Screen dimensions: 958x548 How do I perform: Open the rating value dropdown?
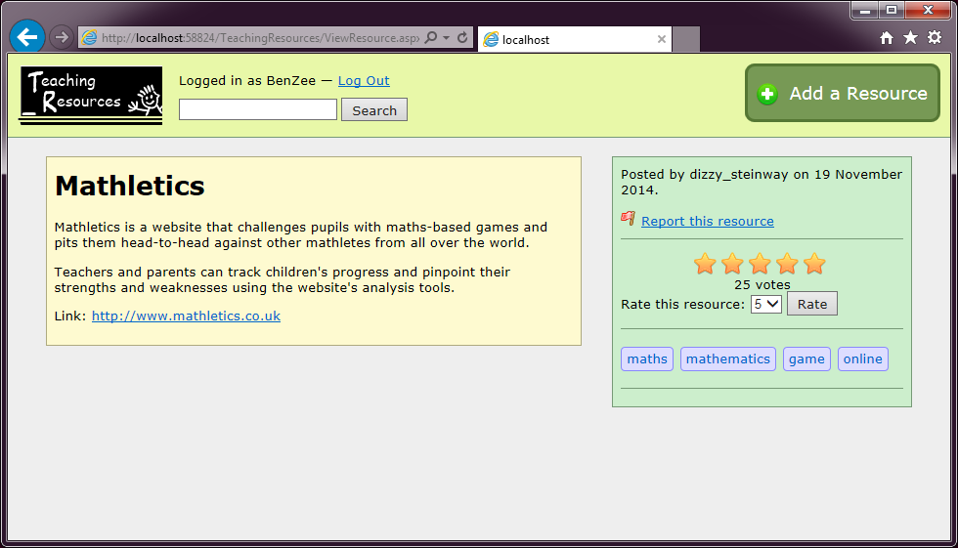click(766, 304)
